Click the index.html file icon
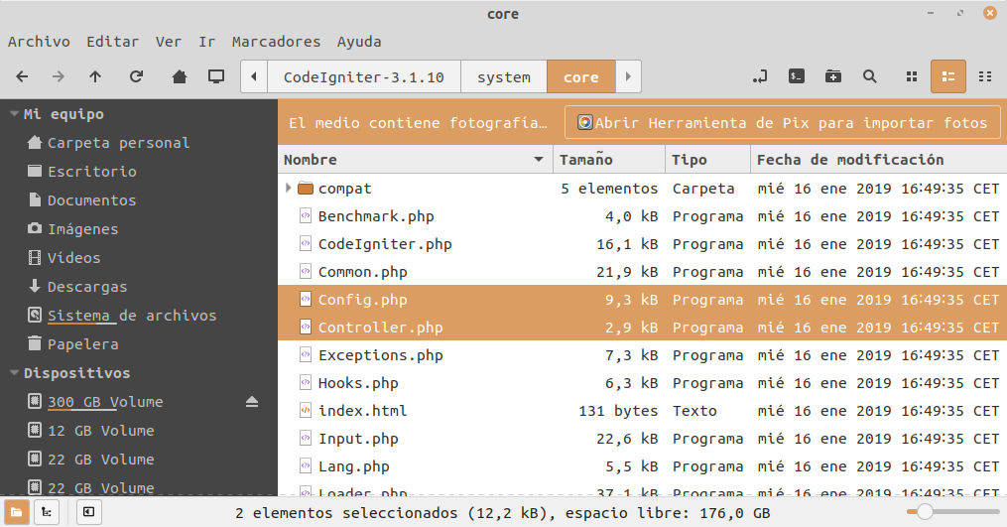 point(306,410)
